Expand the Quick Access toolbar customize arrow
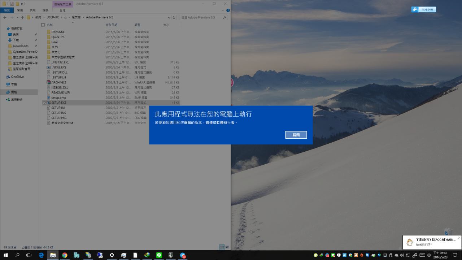 click(x=22, y=4)
